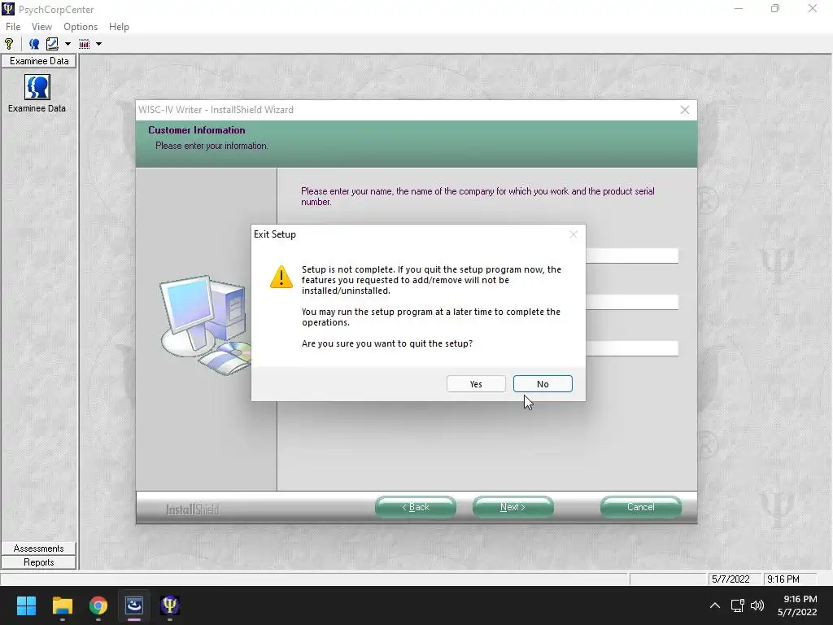Click the Customer Information heading
The height and width of the screenshot is (625, 833).
(197, 130)
